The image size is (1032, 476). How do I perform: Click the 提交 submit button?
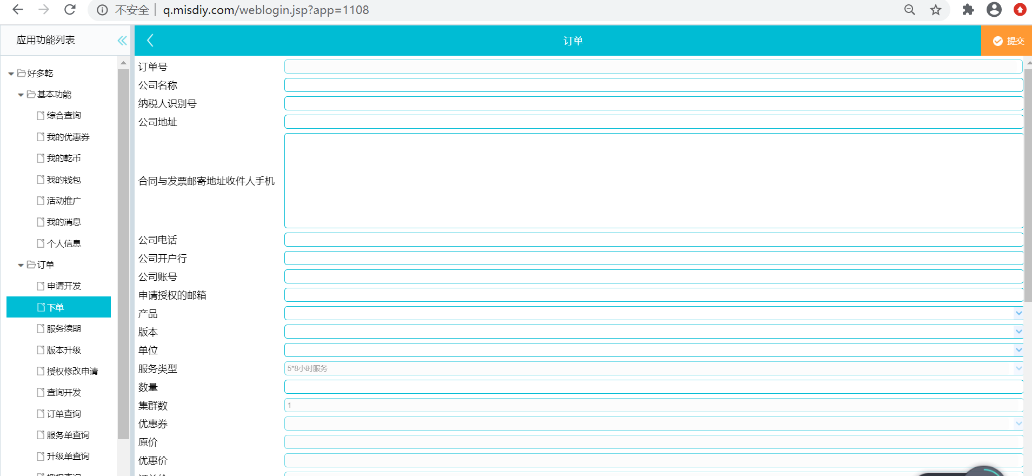click(1007, 41)
